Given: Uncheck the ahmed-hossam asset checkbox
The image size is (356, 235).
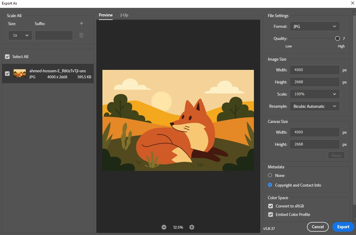Looking at the screenshot, I should tap(7, 74).
